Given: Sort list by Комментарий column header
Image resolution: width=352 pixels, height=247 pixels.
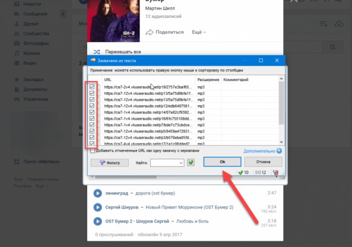Looking at the screenshot, I should coord(250,80).
